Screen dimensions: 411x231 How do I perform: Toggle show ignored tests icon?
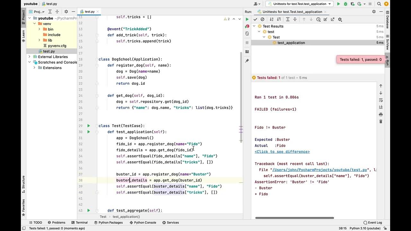point(262,19)
